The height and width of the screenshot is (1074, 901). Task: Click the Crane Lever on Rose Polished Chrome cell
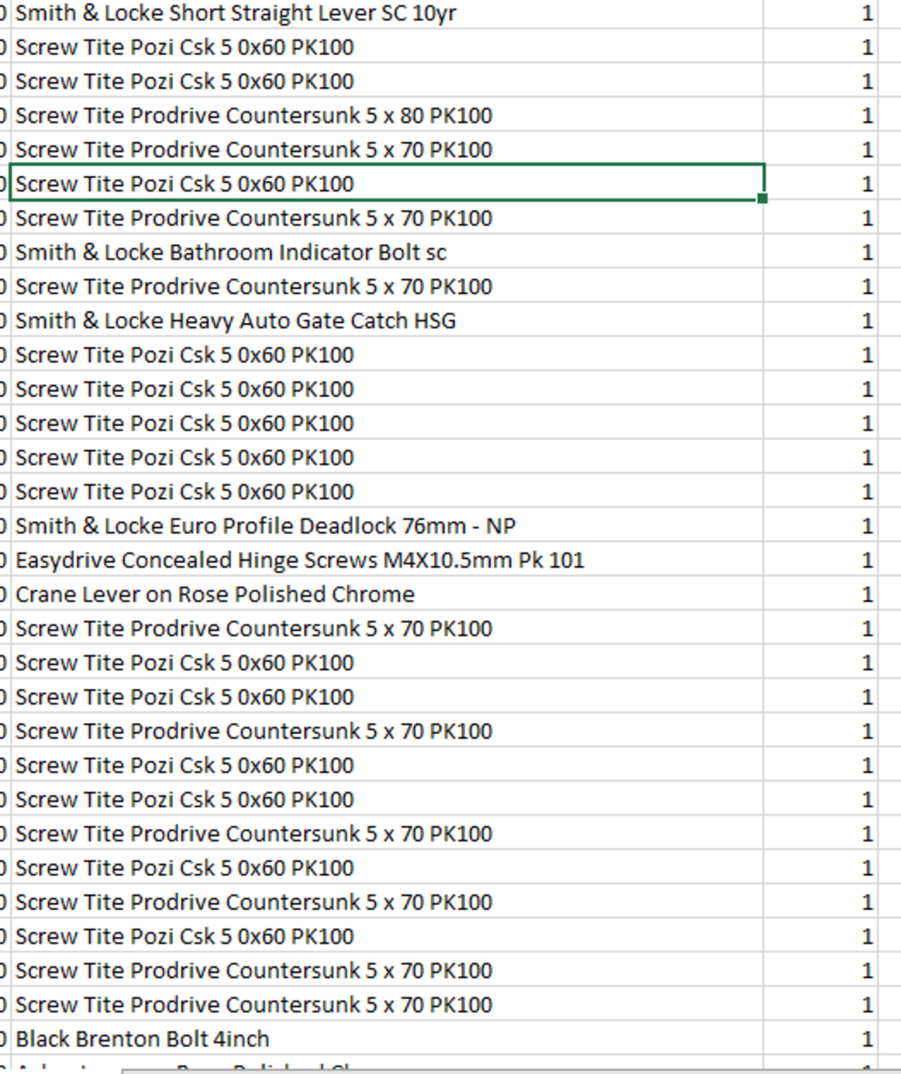click(x=386, y=593)
